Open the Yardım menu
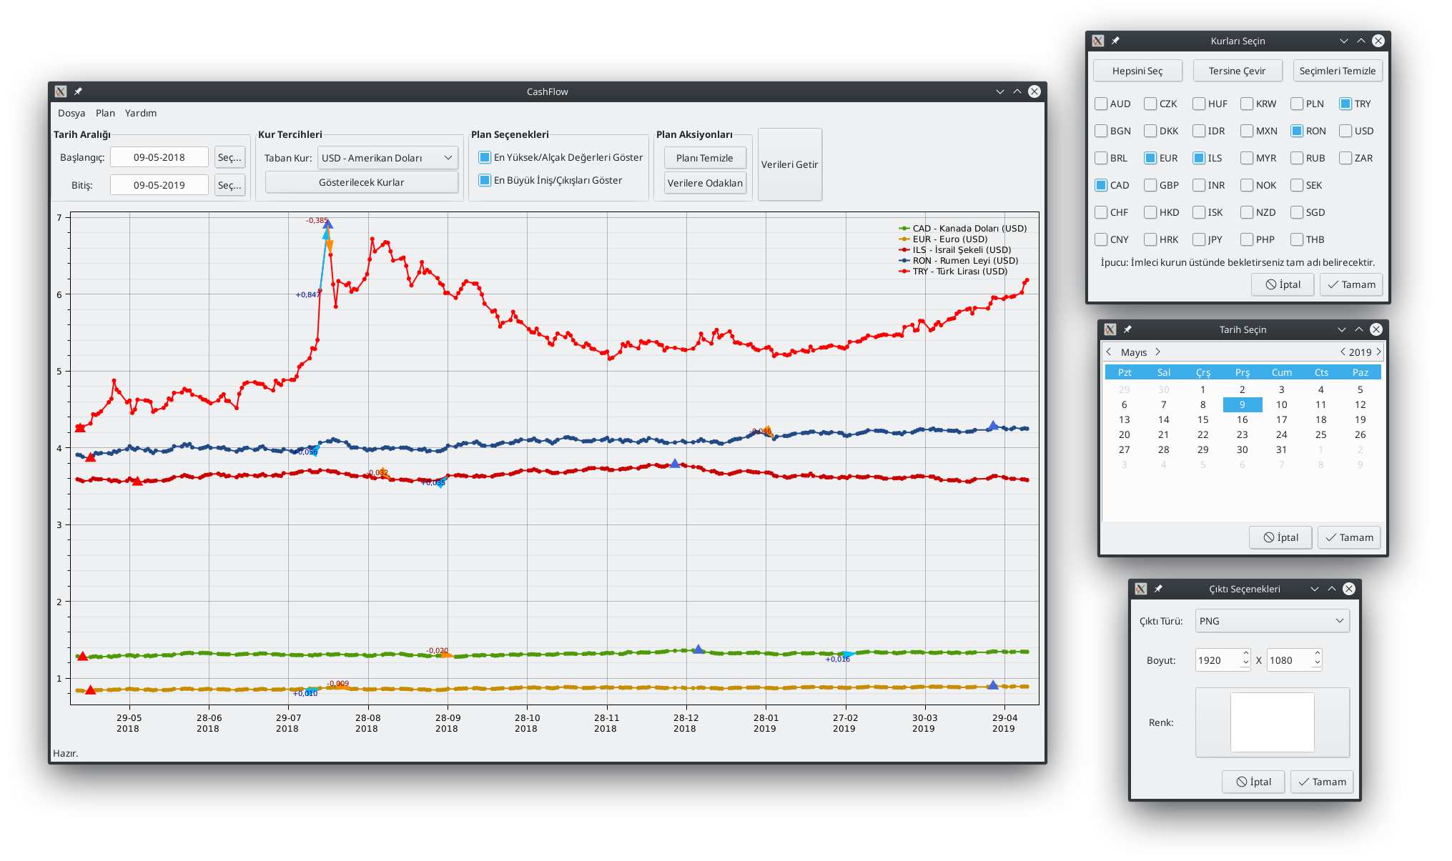The height and width of the screenshot is (861, 1452). [x=140, y=113]
